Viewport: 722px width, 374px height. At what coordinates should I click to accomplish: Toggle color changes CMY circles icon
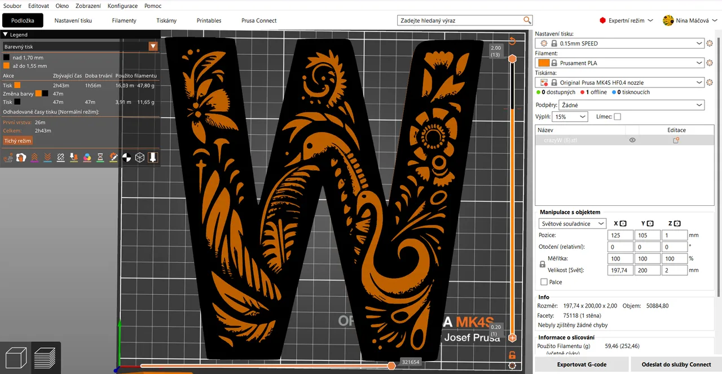pyautogui.click(x=87, y=157)
